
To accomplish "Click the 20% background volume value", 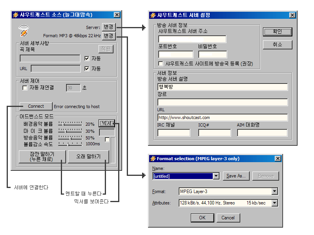I will coord(90,124).
